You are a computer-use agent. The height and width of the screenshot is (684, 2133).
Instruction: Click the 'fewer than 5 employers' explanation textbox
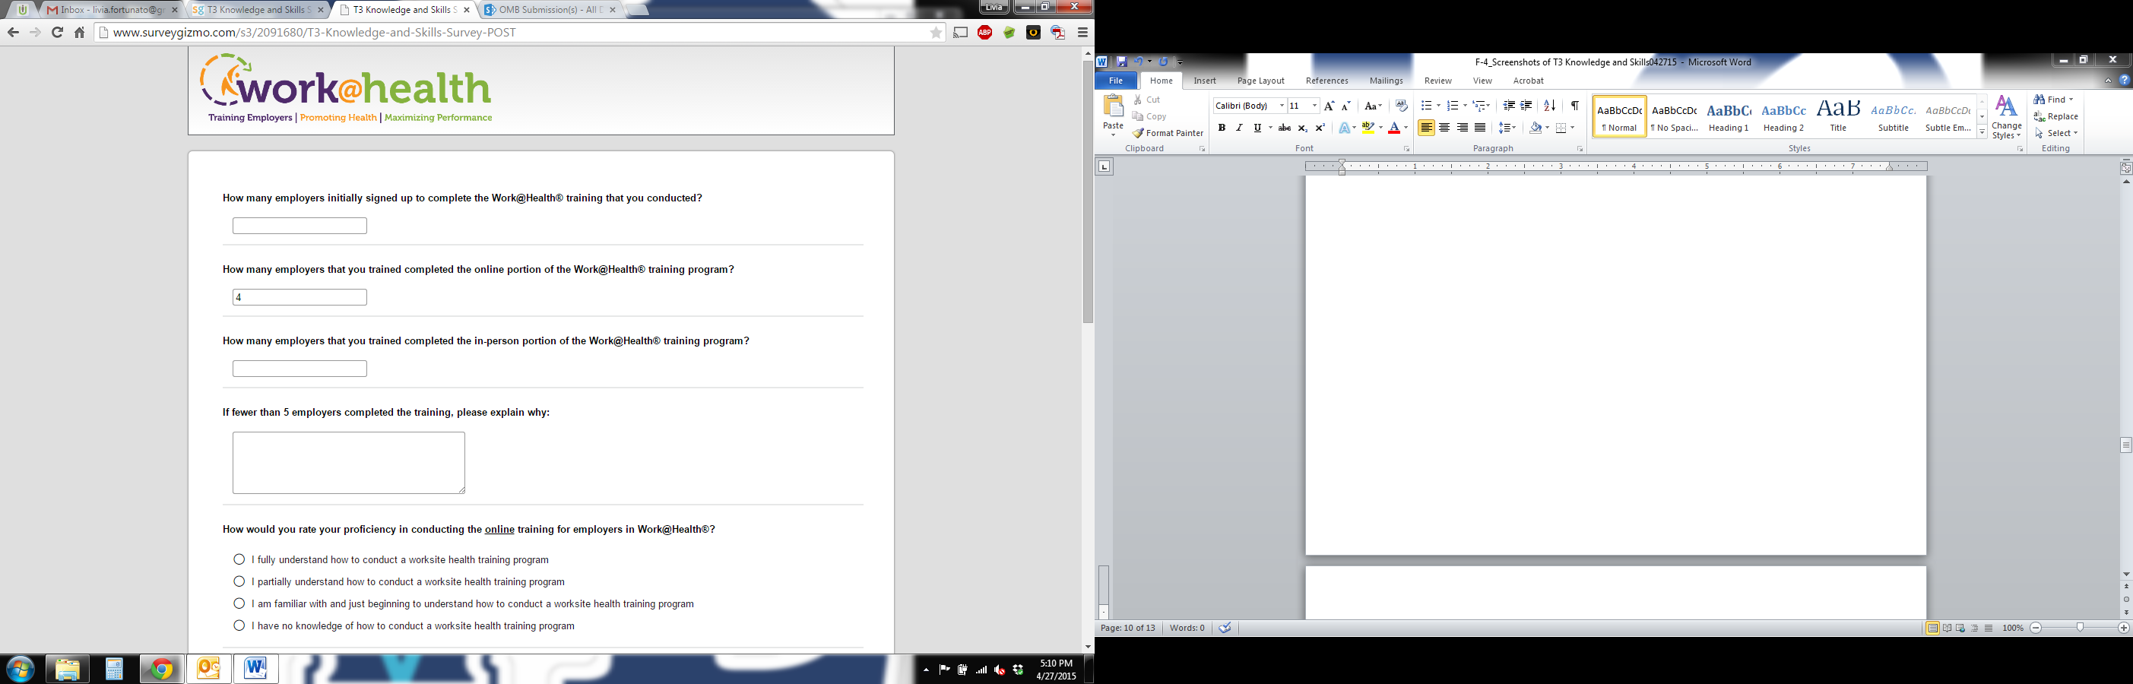[x=349, y=463]
